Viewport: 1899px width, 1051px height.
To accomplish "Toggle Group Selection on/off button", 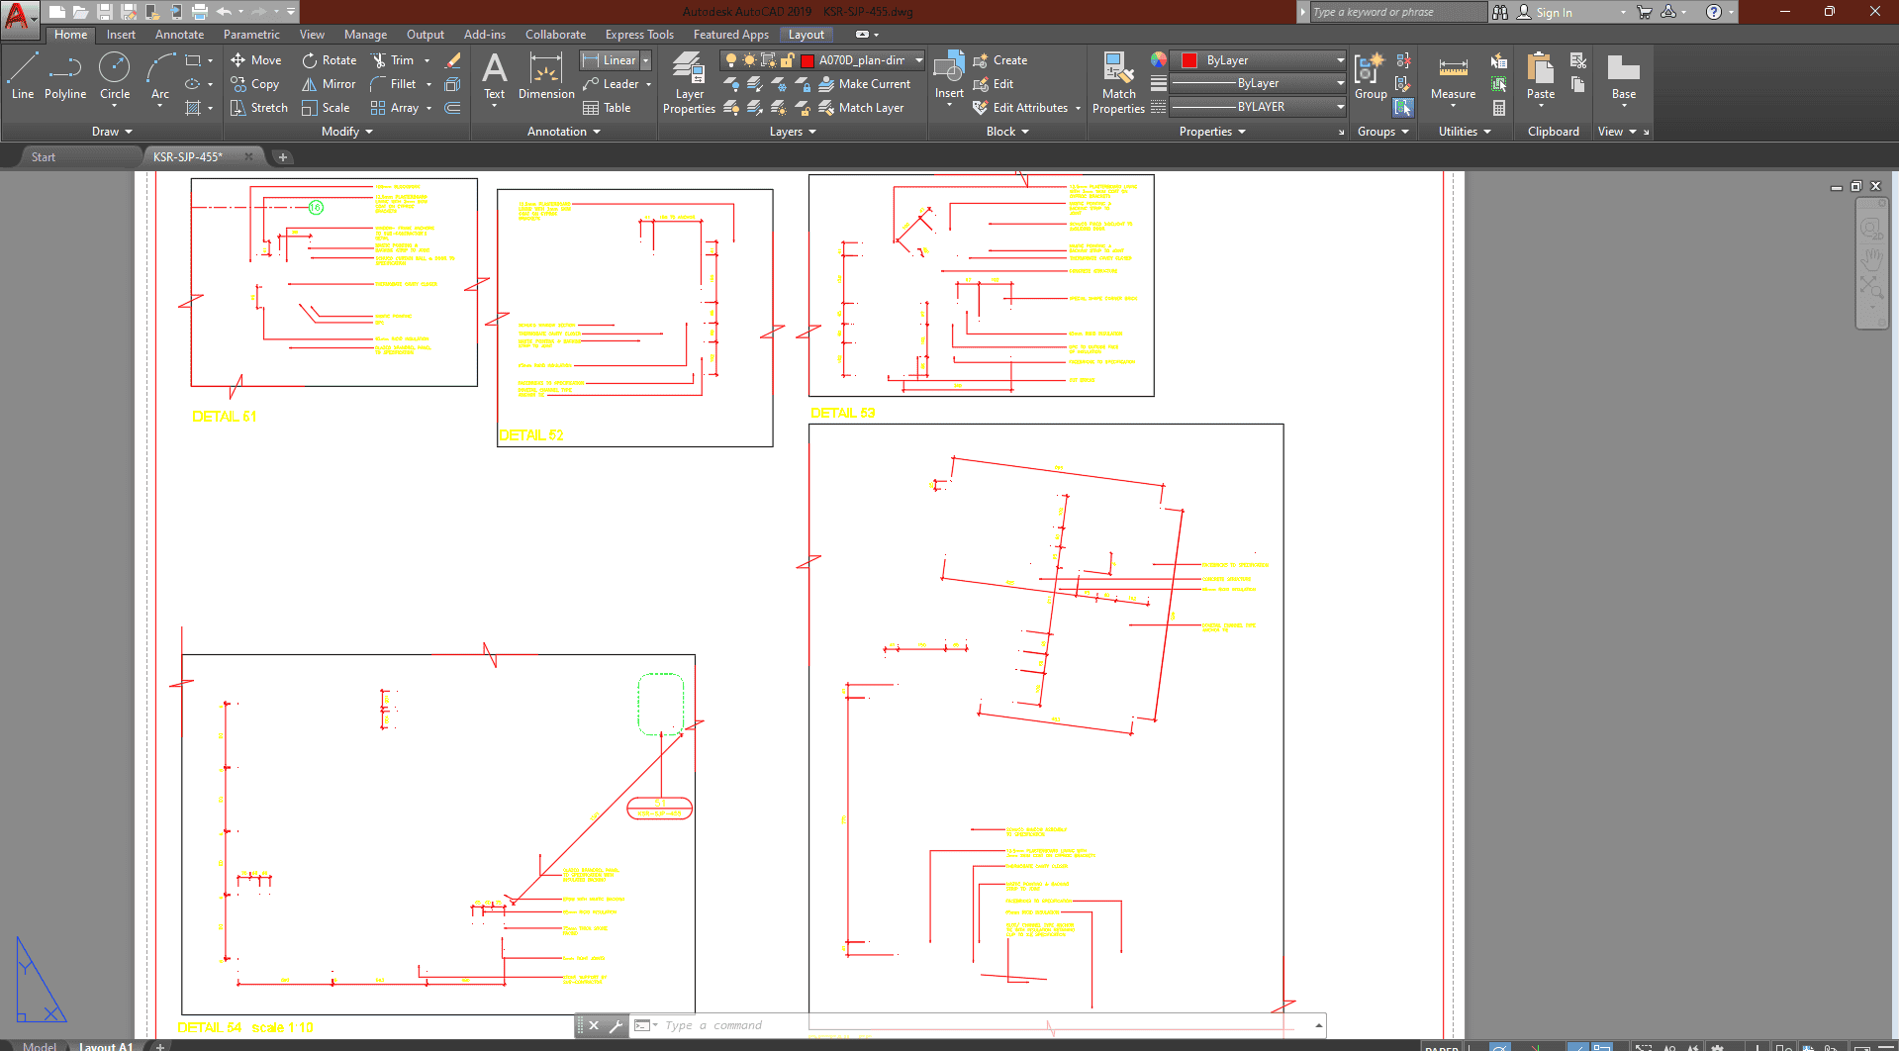I will pos(1403,108).
